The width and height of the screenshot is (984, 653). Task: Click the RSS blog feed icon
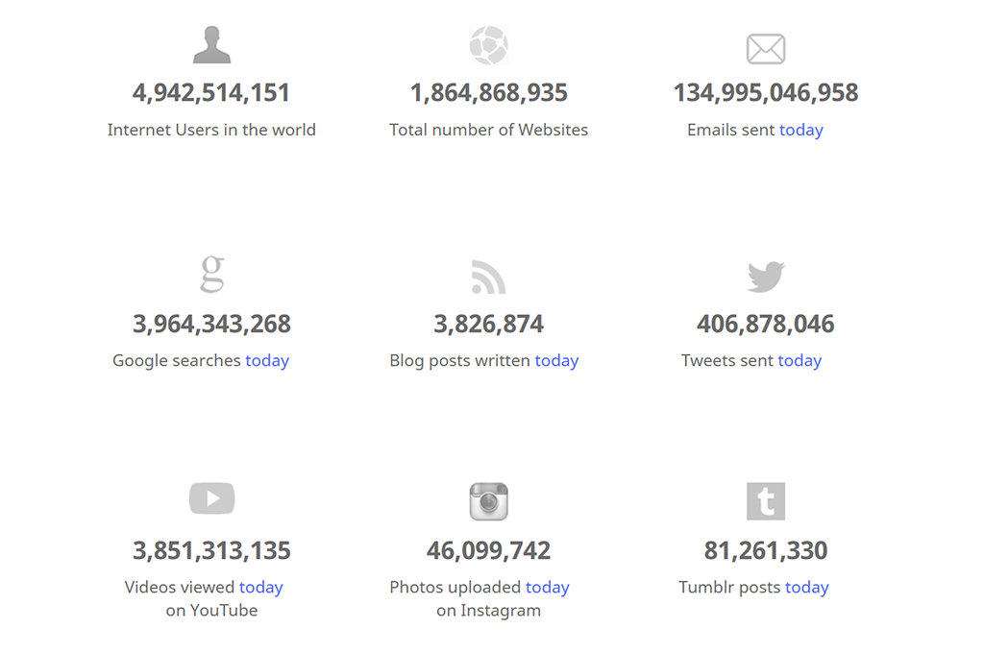coord(488,277)
